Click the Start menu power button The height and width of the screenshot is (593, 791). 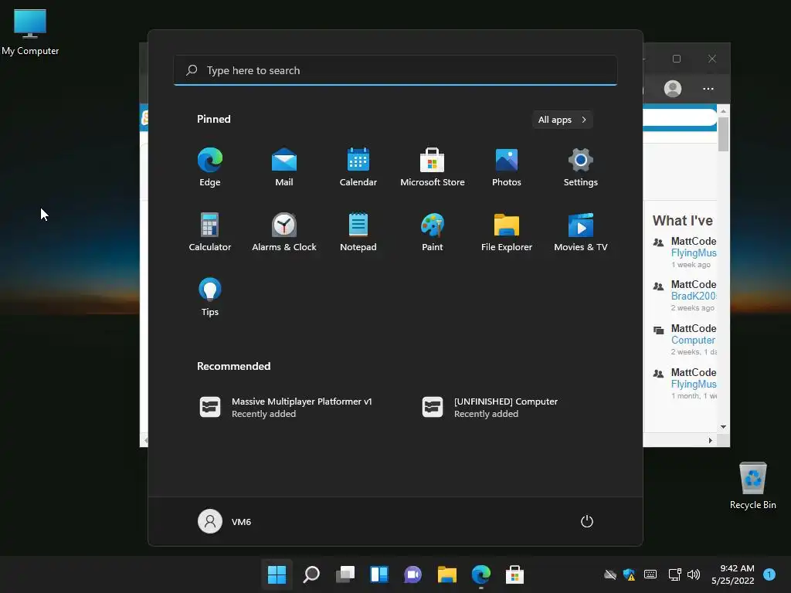pos(587,521)
